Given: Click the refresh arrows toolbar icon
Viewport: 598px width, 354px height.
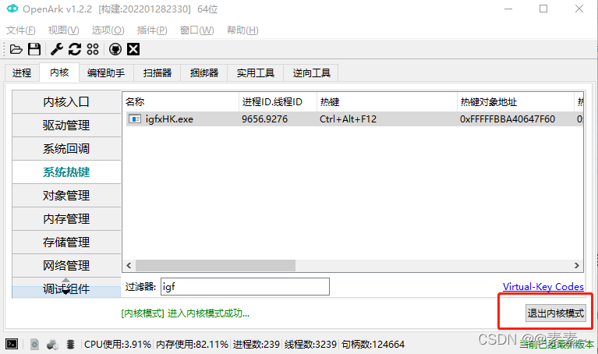Looking at the screenshot, I should (x=75, y=49).
